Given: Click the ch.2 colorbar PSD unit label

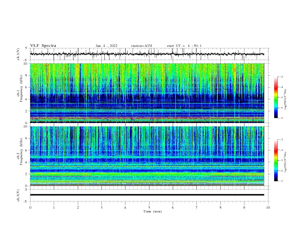Looking at the screenshot, I should point(286,162).
